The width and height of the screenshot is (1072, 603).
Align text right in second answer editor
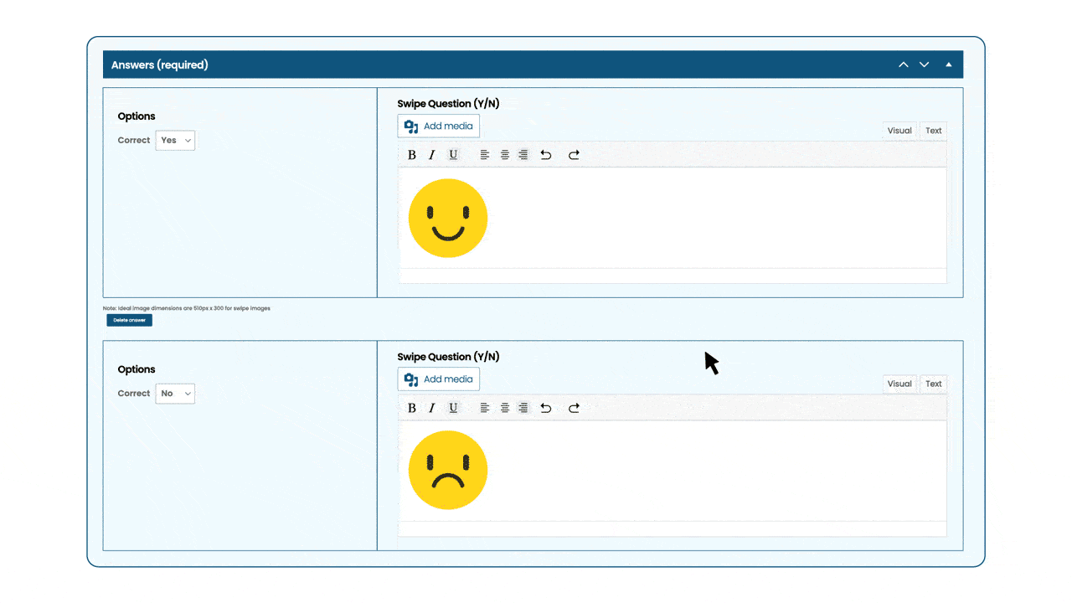523,408
